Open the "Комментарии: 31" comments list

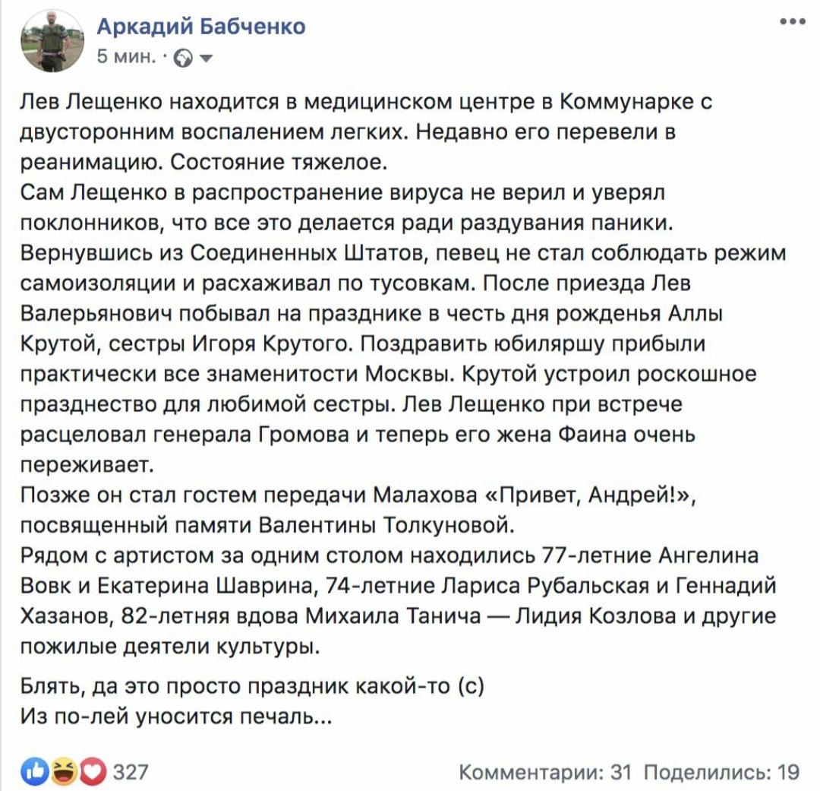tap(546, 772)
